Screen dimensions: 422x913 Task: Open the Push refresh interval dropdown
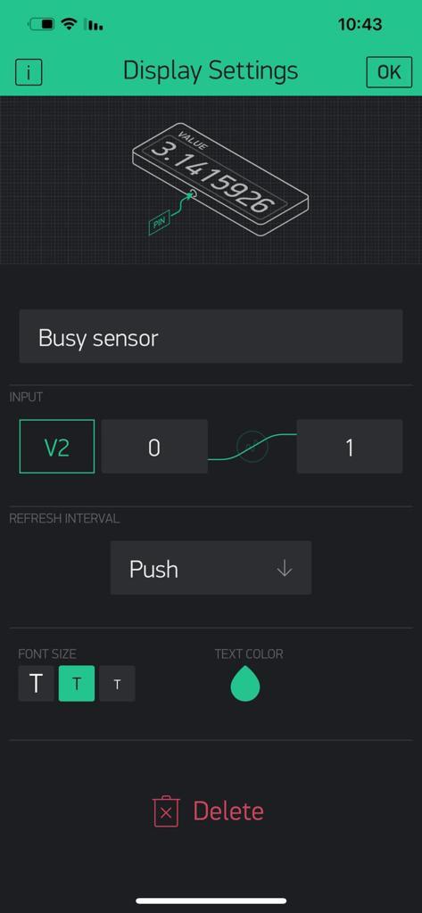(211, 568)
